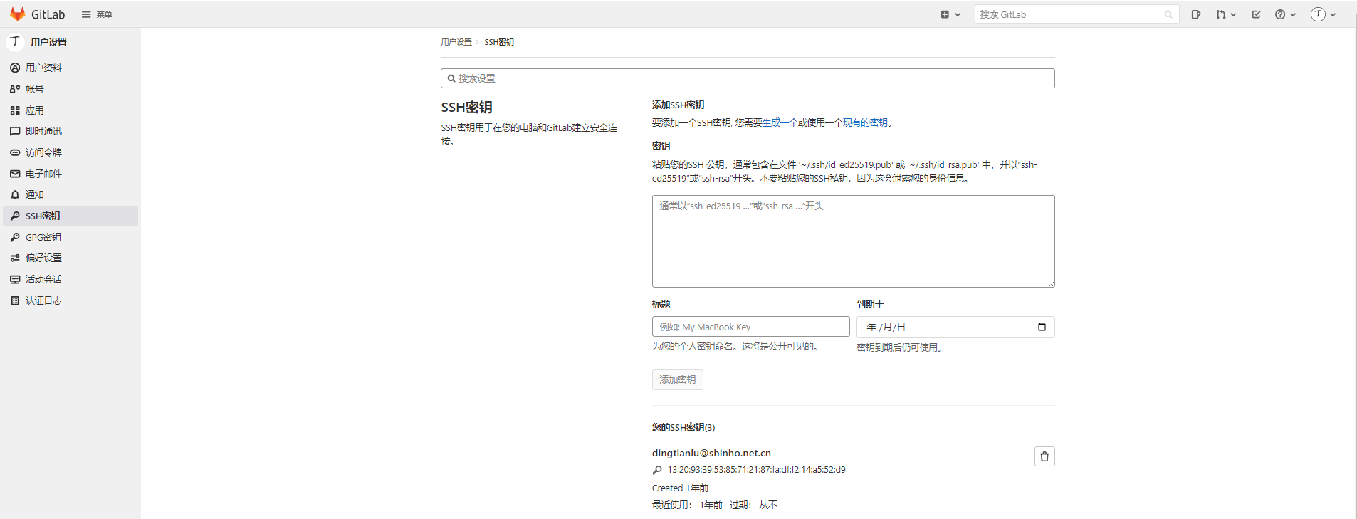Viewport: 1357px width, 519px height.
Task: Open the calendar picker for 到期于
Action: point(1042,327)
